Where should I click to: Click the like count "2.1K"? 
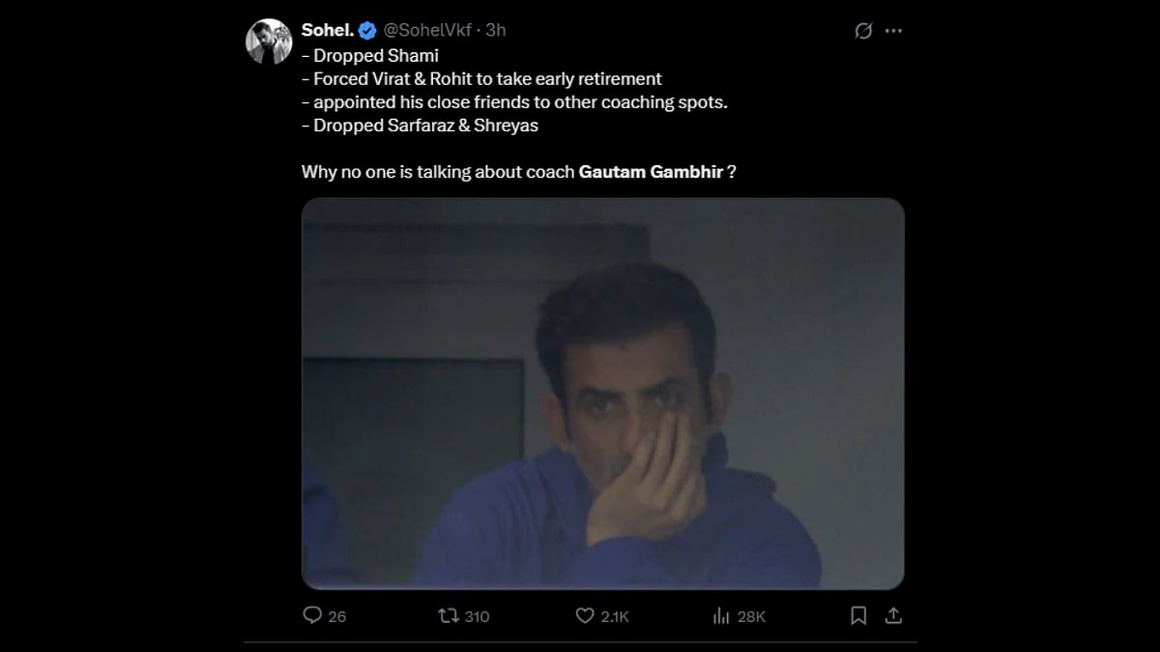click(x=615, y=616)
